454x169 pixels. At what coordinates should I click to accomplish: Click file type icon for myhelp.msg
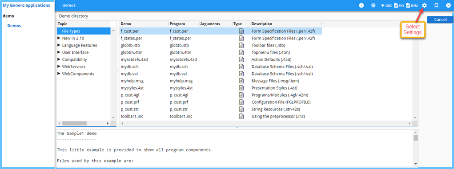(x=241, y=81)
